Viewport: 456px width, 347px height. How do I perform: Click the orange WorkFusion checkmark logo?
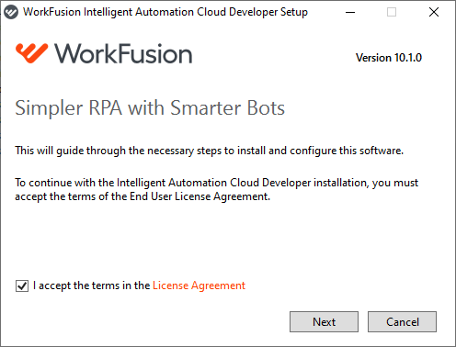(x=32, y=53)
